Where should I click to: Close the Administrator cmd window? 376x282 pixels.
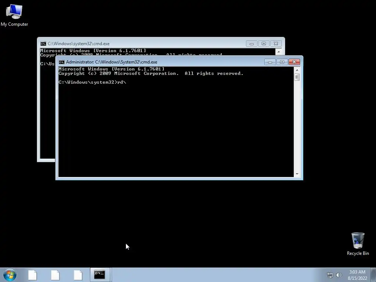click(294, 62)
